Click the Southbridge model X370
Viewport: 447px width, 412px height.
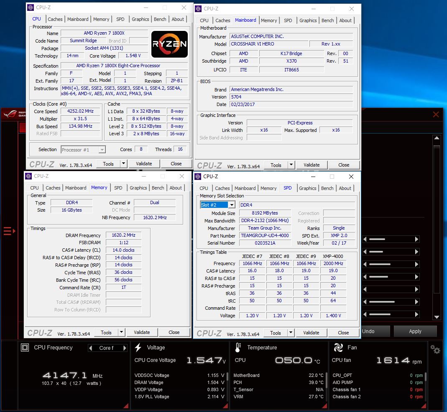pos(291,61)
